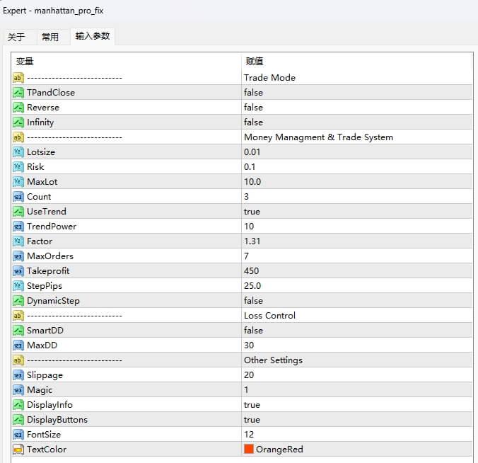Open the DynamicStep value dropdown

[x=253, y=301]
